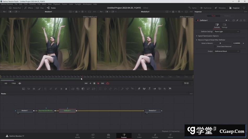248x139 pixels.
Task: Open the Output dropdown showing Deflickered Result
Action: click(x=227, y=51)
